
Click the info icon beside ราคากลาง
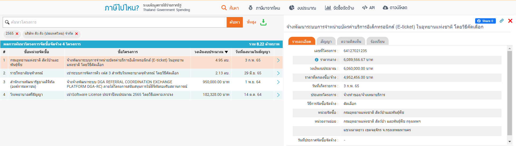point(316,60)
